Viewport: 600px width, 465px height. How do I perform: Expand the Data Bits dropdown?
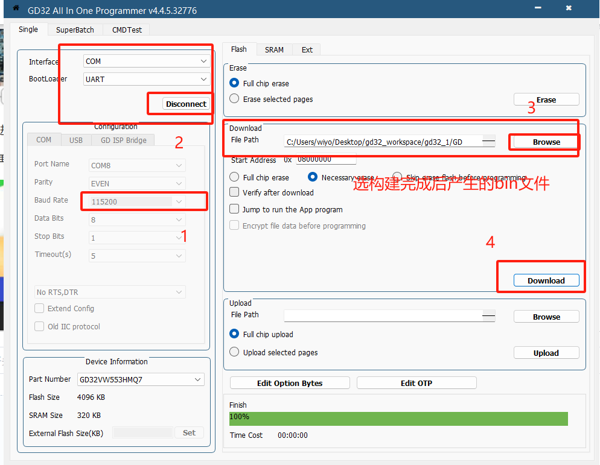click(x=137, y=220)
